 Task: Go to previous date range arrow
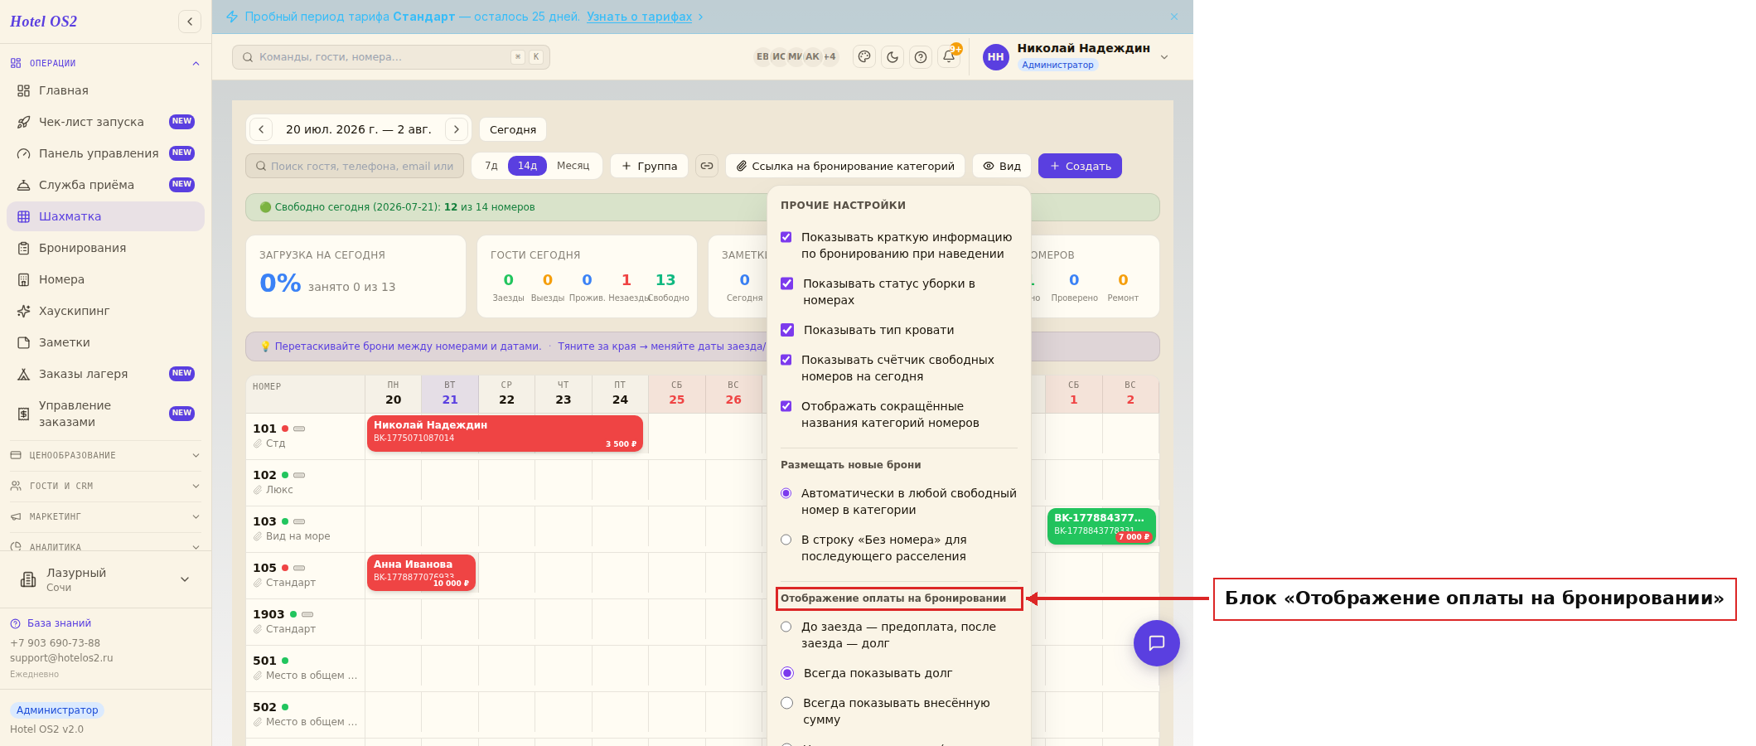261,129
